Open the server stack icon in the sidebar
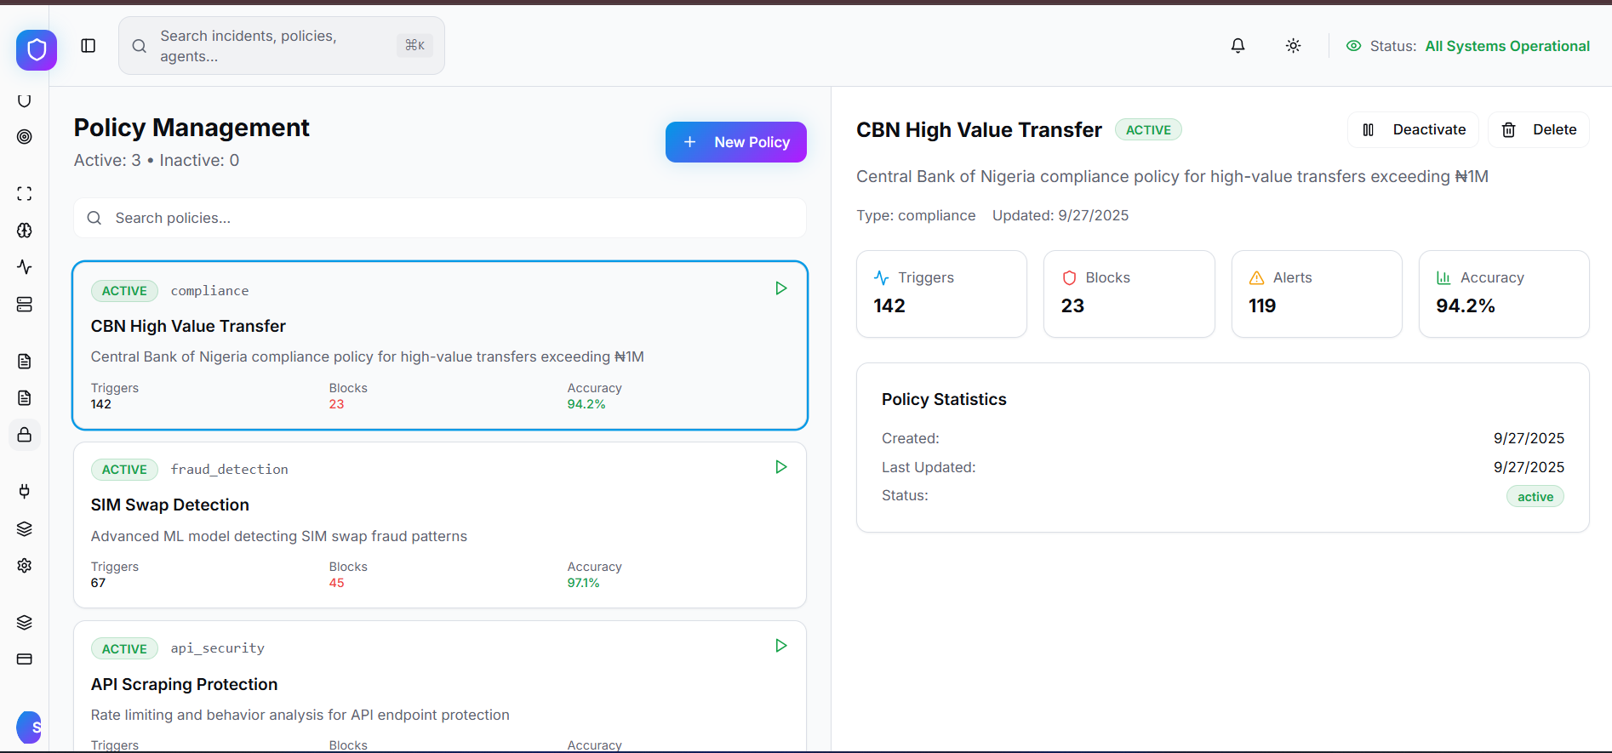The image size is (1612, 753). 25,305
